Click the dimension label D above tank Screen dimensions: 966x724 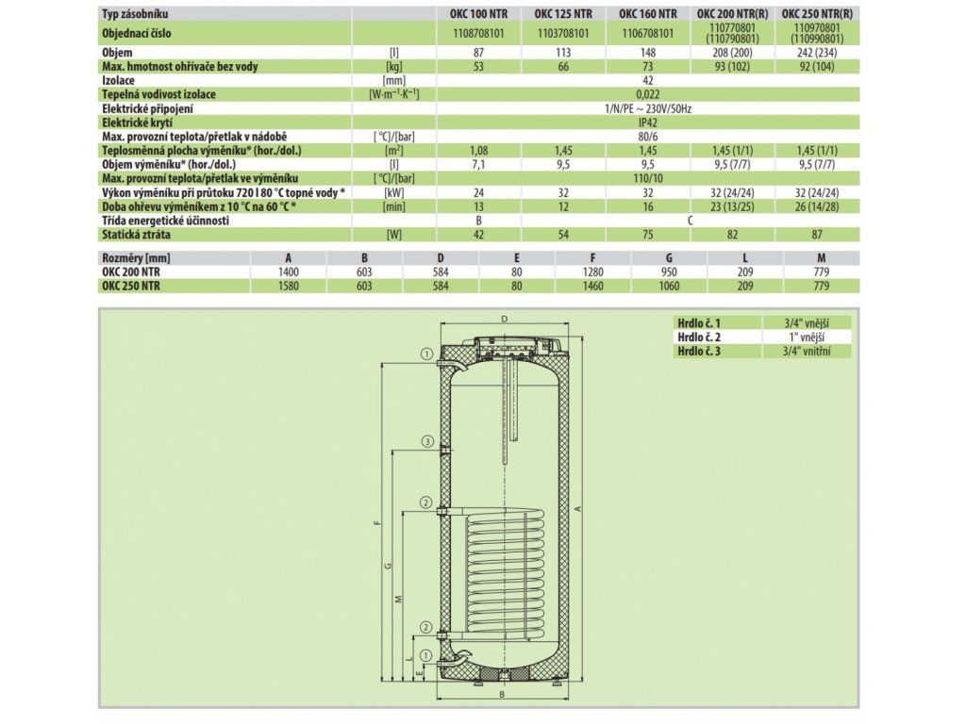point(504,319)
